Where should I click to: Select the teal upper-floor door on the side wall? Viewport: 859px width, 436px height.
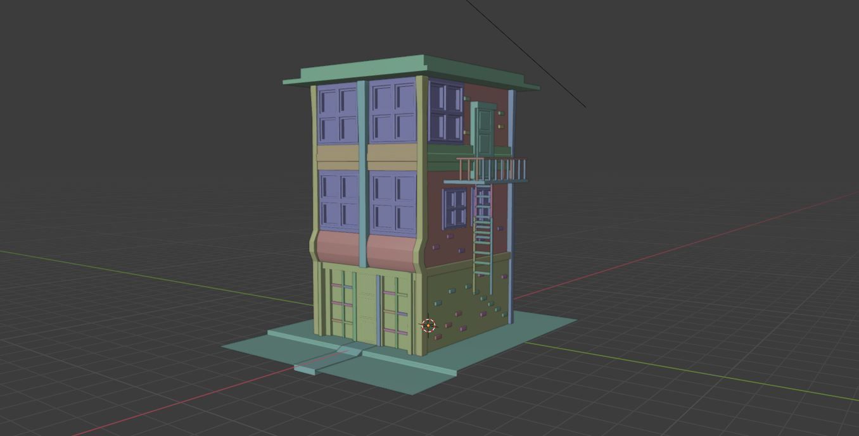(x=486, y=128)
